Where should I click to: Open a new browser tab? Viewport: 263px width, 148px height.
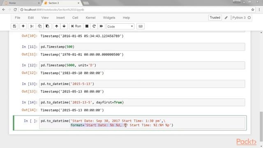[x=86, y=3]
